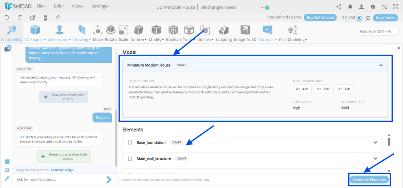403x188 pixels.
Task: Select the Rotate tool
Action: click(x=111, y=33)
